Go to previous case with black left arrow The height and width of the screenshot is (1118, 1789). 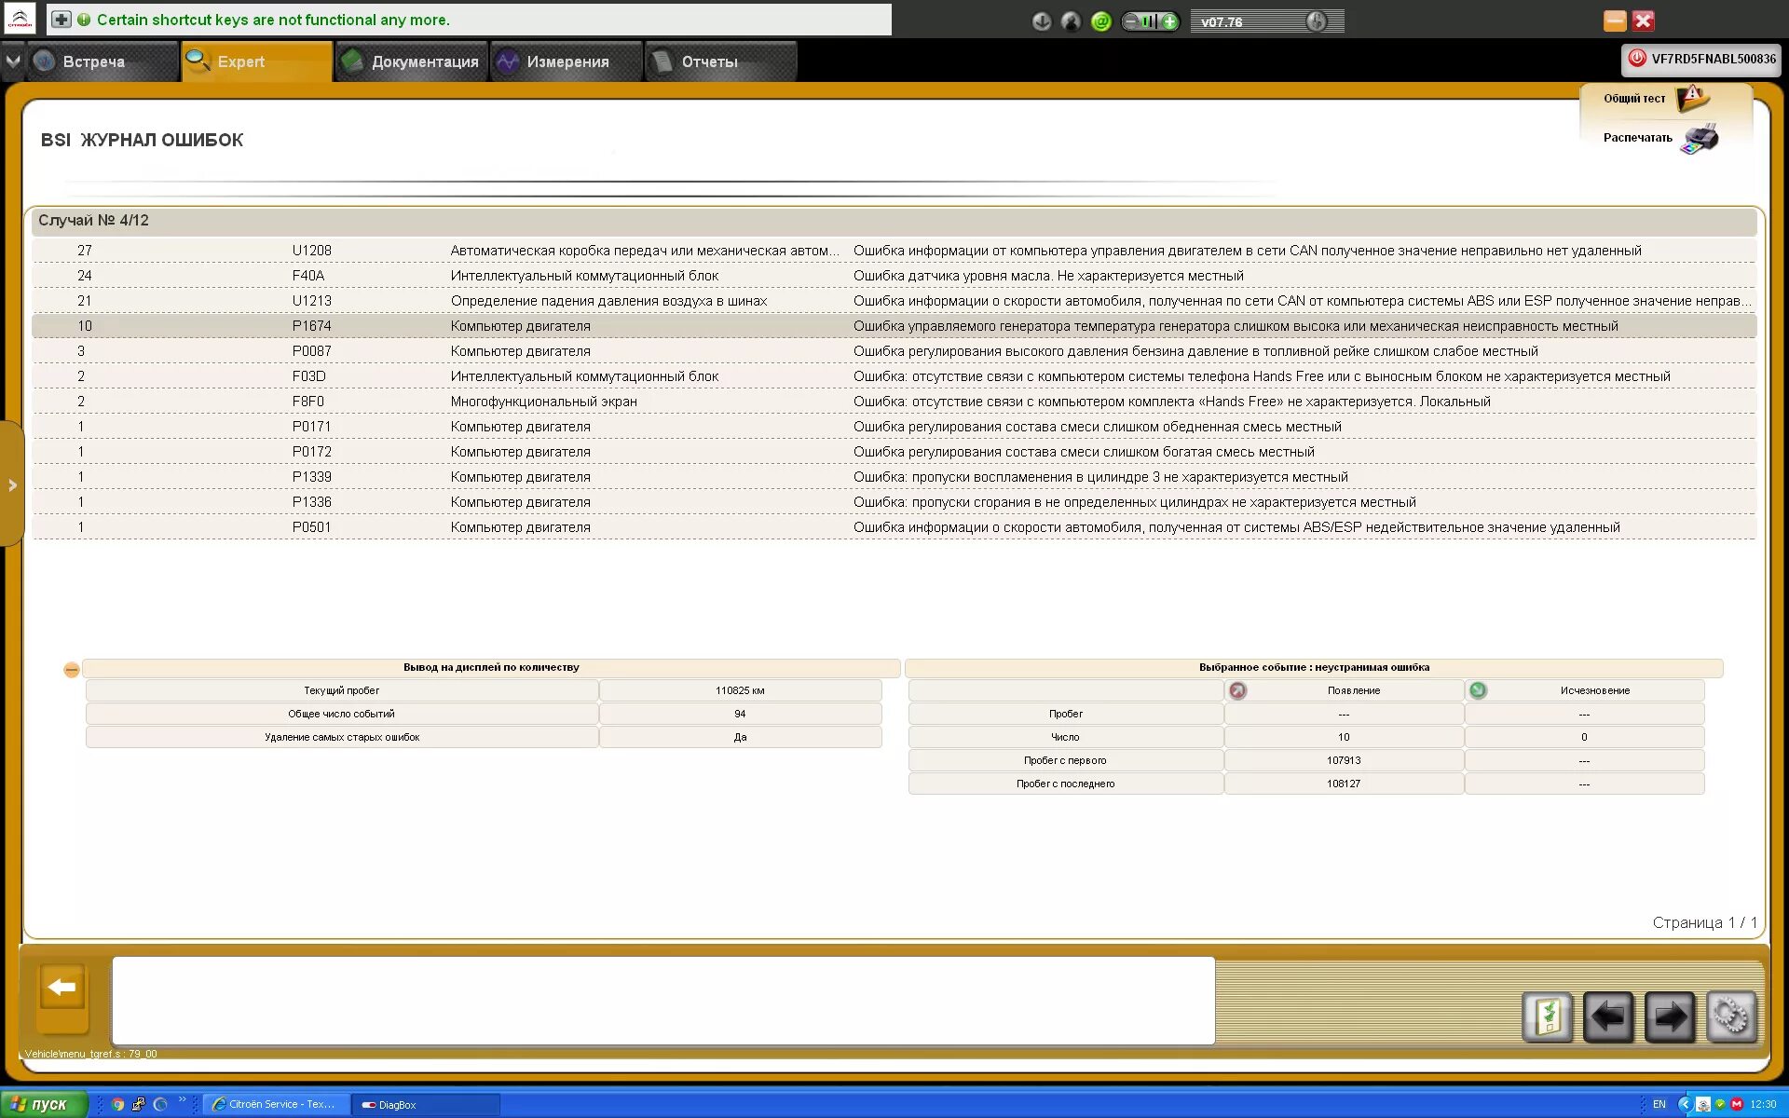tap(1608, 1016)
